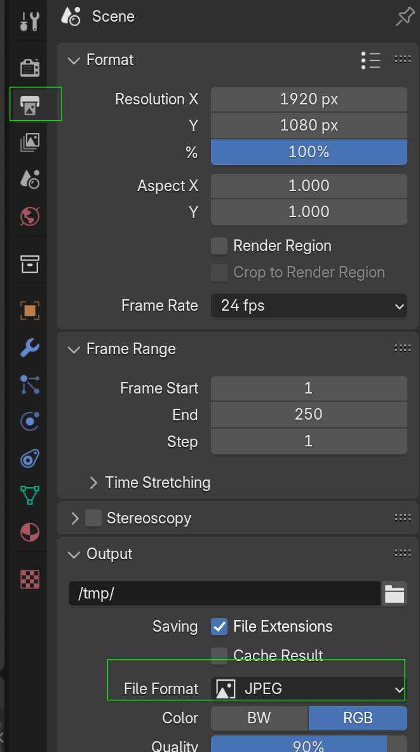Enable the Render Region checkbox
Screen dimensions: 420x752
pos(219,246)
